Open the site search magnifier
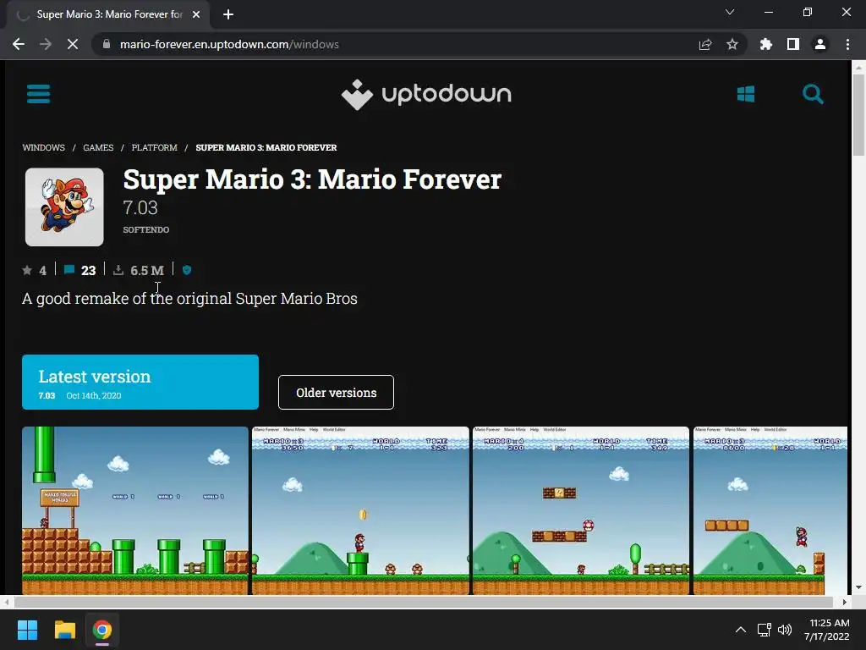 (x=813, y=94)
